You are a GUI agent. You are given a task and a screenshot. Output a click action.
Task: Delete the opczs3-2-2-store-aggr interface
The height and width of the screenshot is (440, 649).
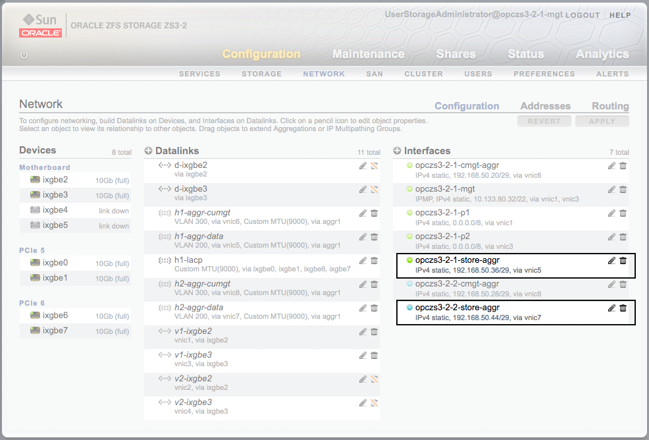623,308
